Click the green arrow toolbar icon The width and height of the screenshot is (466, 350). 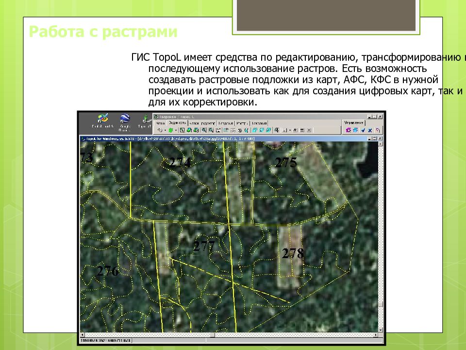click(170, 130)
